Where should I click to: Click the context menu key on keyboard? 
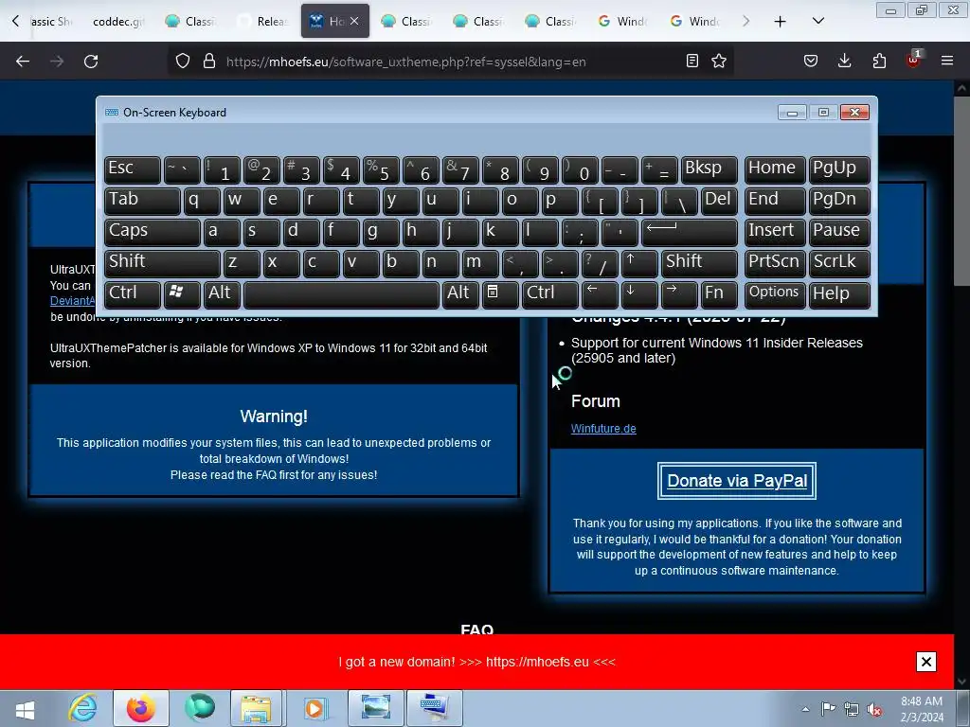tap(500, 293)
